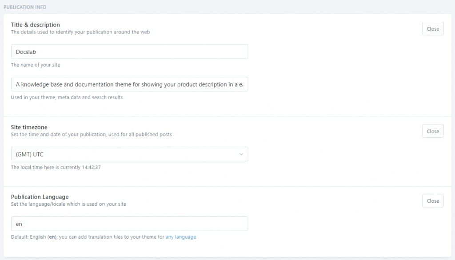This screenshot has width=455, height=260.
Task: Select the Publication Language heading
Action: click(x=40, y=197)
